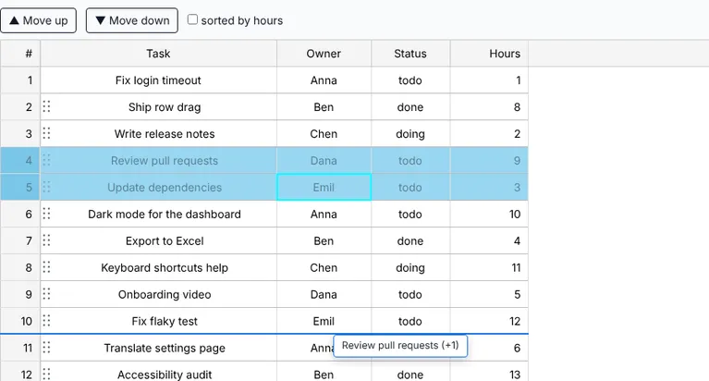Click owner 'Anna' in Fix login timeout row
Viewport: 709px width, 381px height.
(x=324, y=80)
